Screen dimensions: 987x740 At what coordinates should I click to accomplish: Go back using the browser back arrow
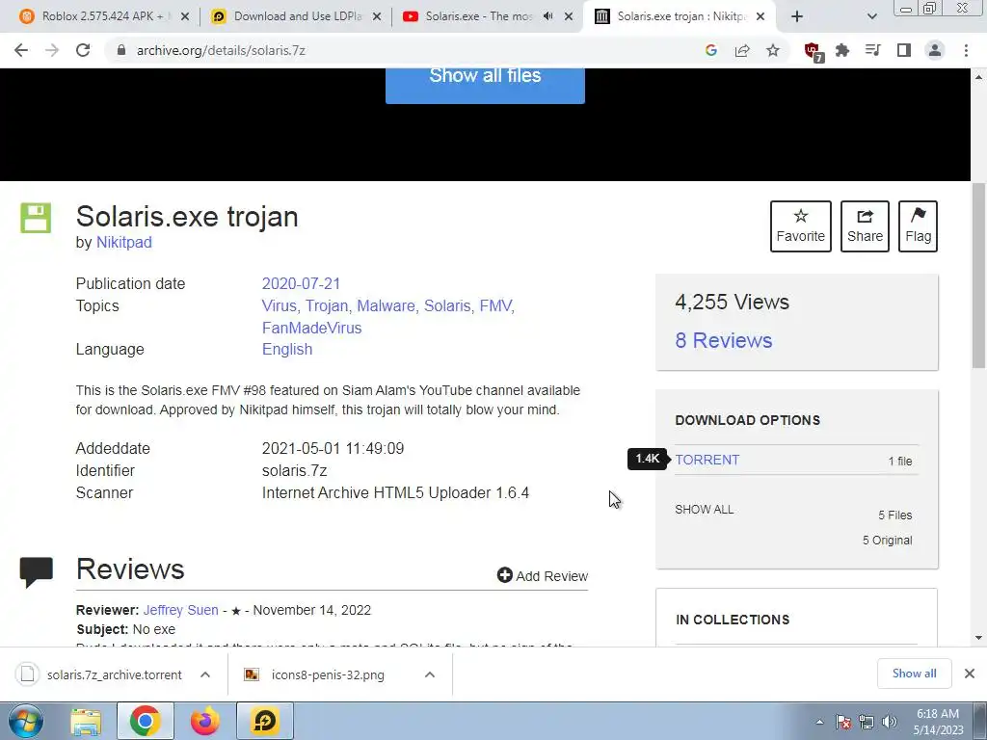(21, 50)
